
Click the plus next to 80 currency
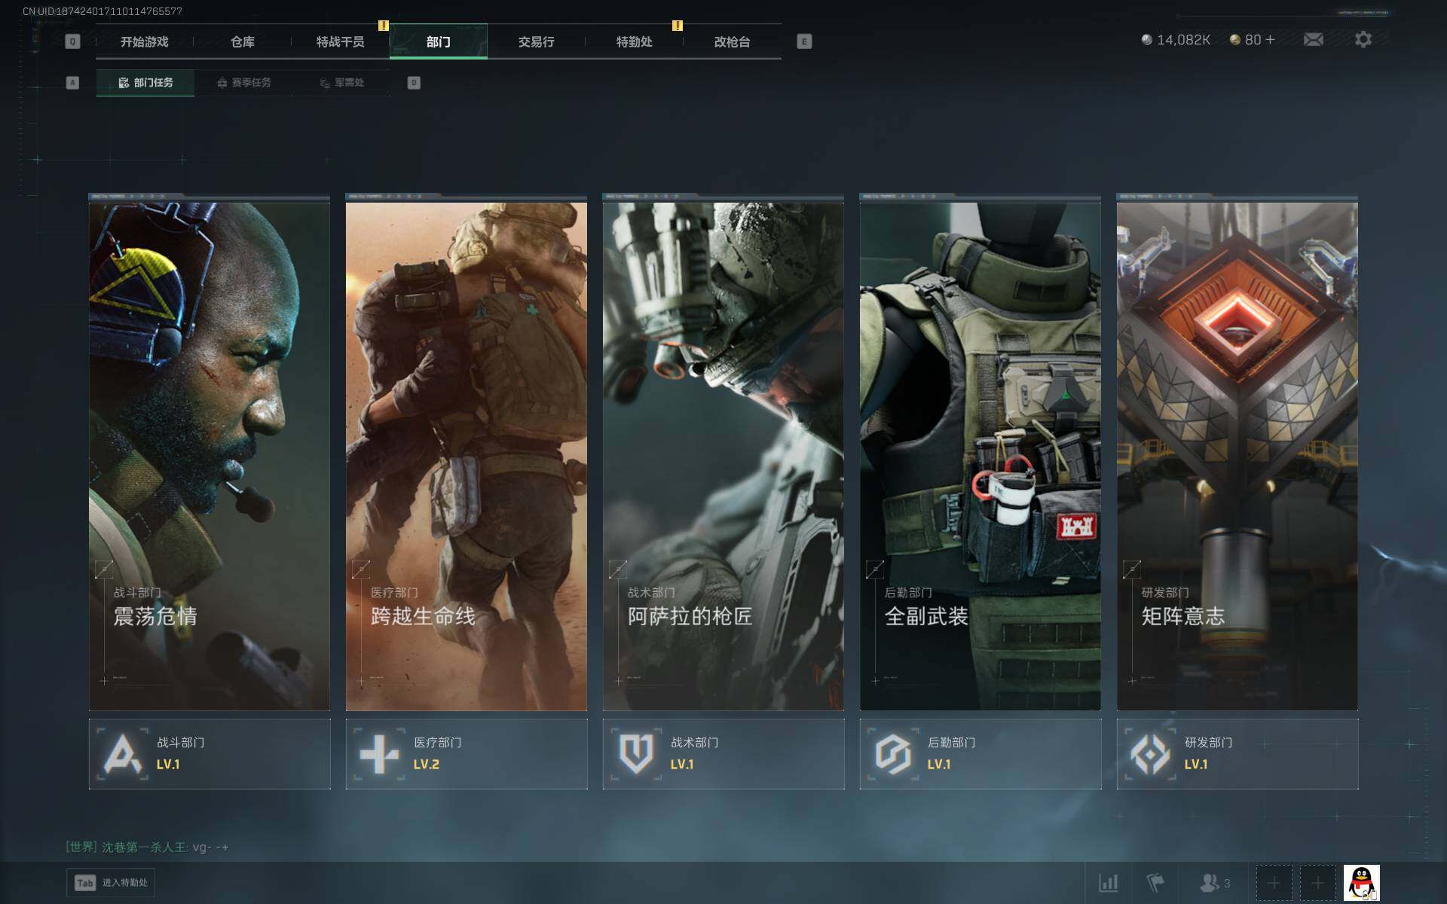[x=1271, y=40]
